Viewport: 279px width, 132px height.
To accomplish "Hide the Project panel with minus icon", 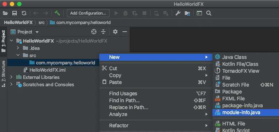I will click(125, 32).
